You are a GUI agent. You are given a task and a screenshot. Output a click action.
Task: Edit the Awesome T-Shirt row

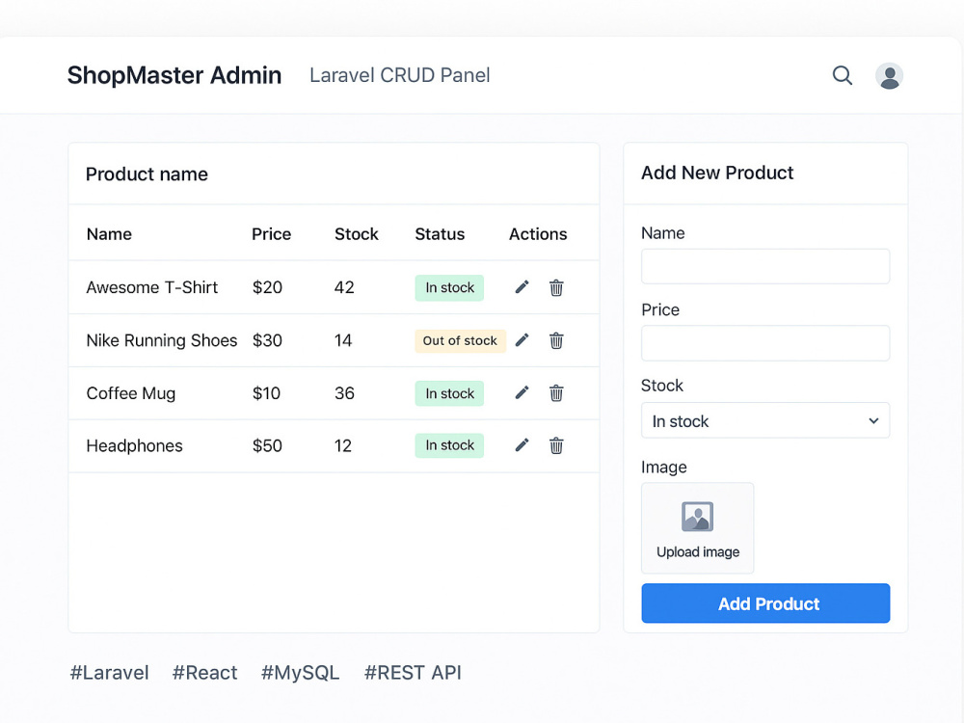tap(522, 287)
